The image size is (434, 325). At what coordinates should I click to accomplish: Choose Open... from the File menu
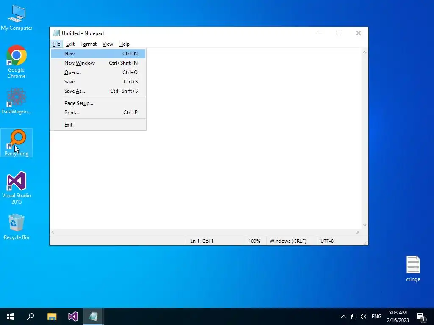(98, 72)
